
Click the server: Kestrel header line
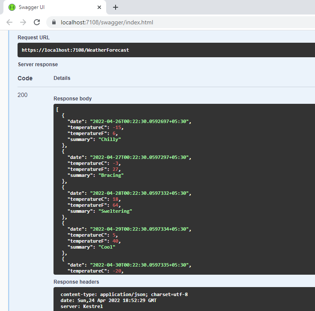pyautogui.click(x=82, y=306)
